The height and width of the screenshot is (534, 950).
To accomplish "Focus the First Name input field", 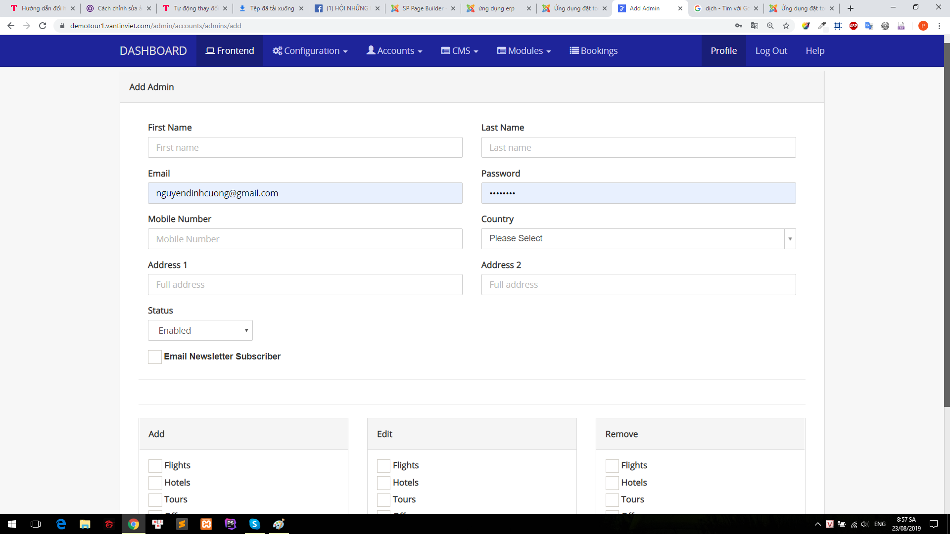I will click(x=305, y=147).
